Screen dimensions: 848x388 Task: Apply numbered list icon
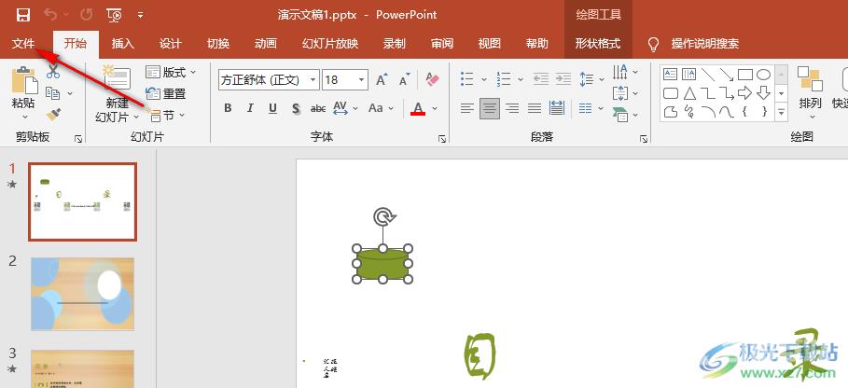click(504, 79)
